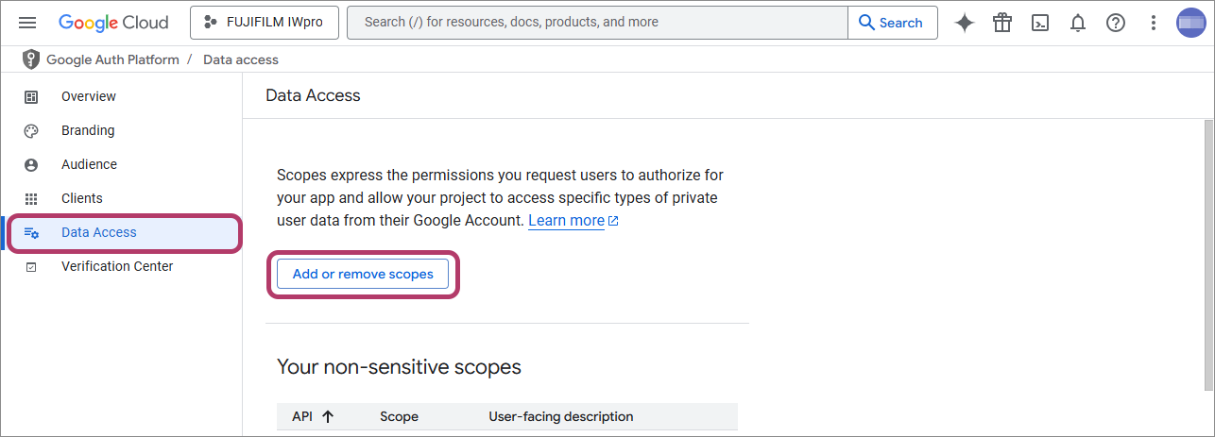Click the Google Cloud logo
The image size is (1215, 437).
coord(113,23)
